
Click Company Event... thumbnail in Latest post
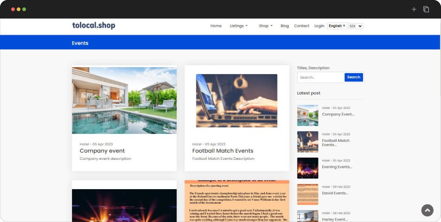click(308, 115)
